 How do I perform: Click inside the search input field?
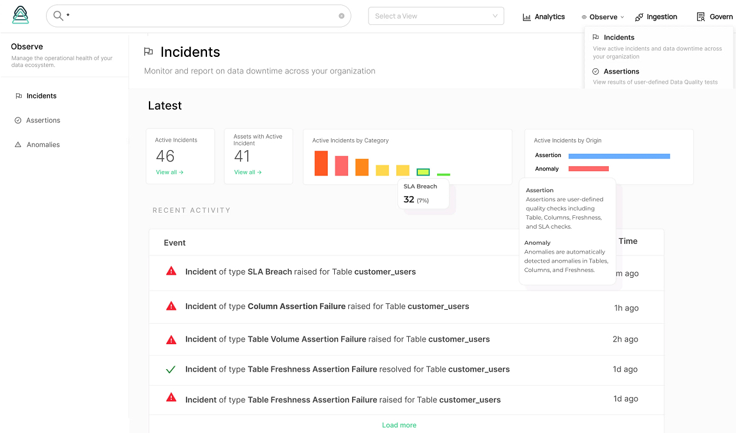[198, 16]
